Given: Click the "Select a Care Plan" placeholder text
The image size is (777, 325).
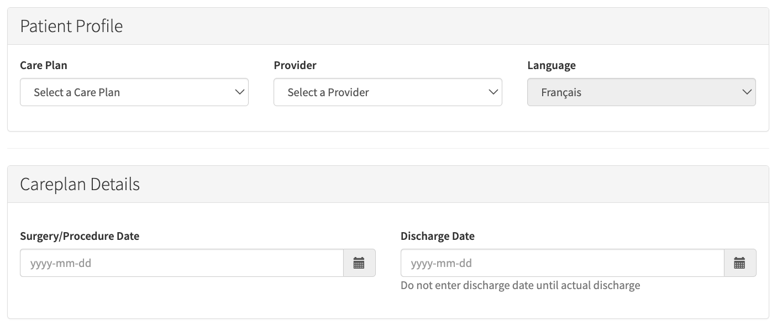Looking at the screenshot, I should pos(77,92).
